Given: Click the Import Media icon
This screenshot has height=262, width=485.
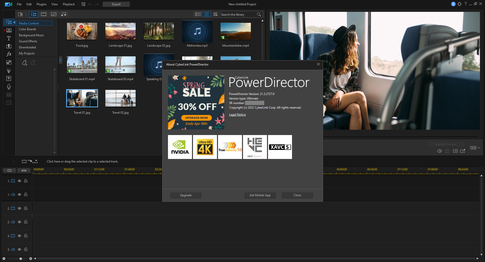Looking at the screenshot, I should [x=20, y=14].
